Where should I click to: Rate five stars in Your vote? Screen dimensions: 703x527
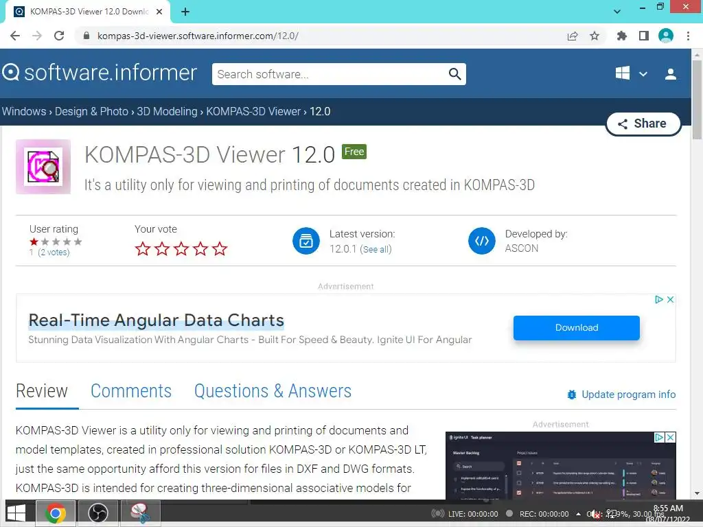tap(220, 248)
